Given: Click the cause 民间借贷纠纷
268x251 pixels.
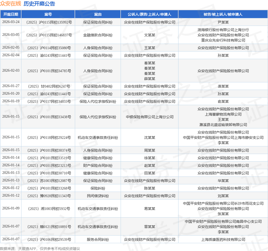Looking at the screenshot, I should (98, 196).
